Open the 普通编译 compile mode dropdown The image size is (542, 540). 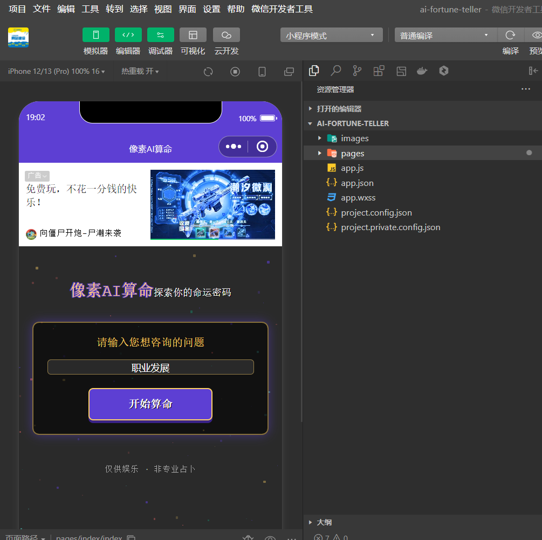click(445, 35)
